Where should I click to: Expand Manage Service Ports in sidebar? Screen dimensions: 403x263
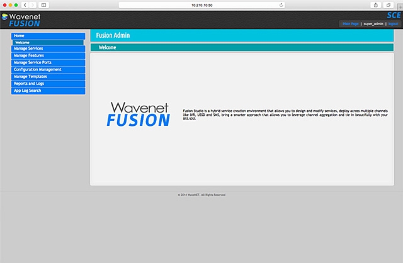pos(48,62)
